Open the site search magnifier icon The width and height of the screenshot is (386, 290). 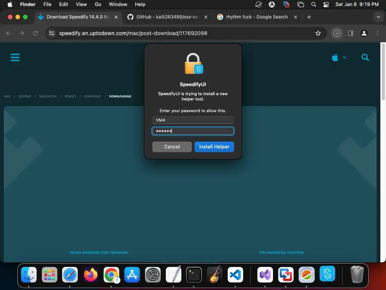pos(365,57)
